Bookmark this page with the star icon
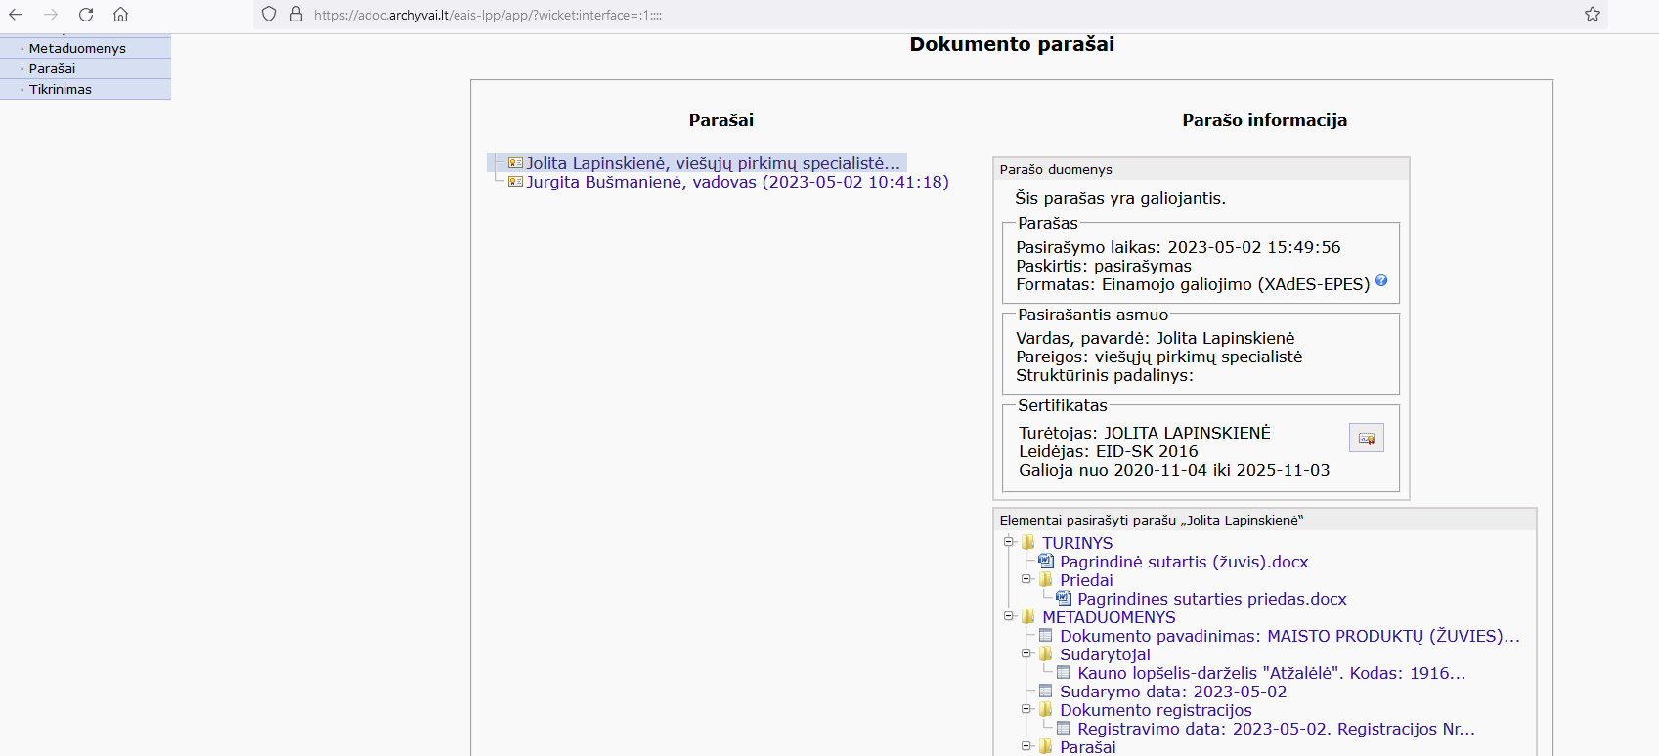The width and height of the screenshot is (1659, 756). (1593, 15)
